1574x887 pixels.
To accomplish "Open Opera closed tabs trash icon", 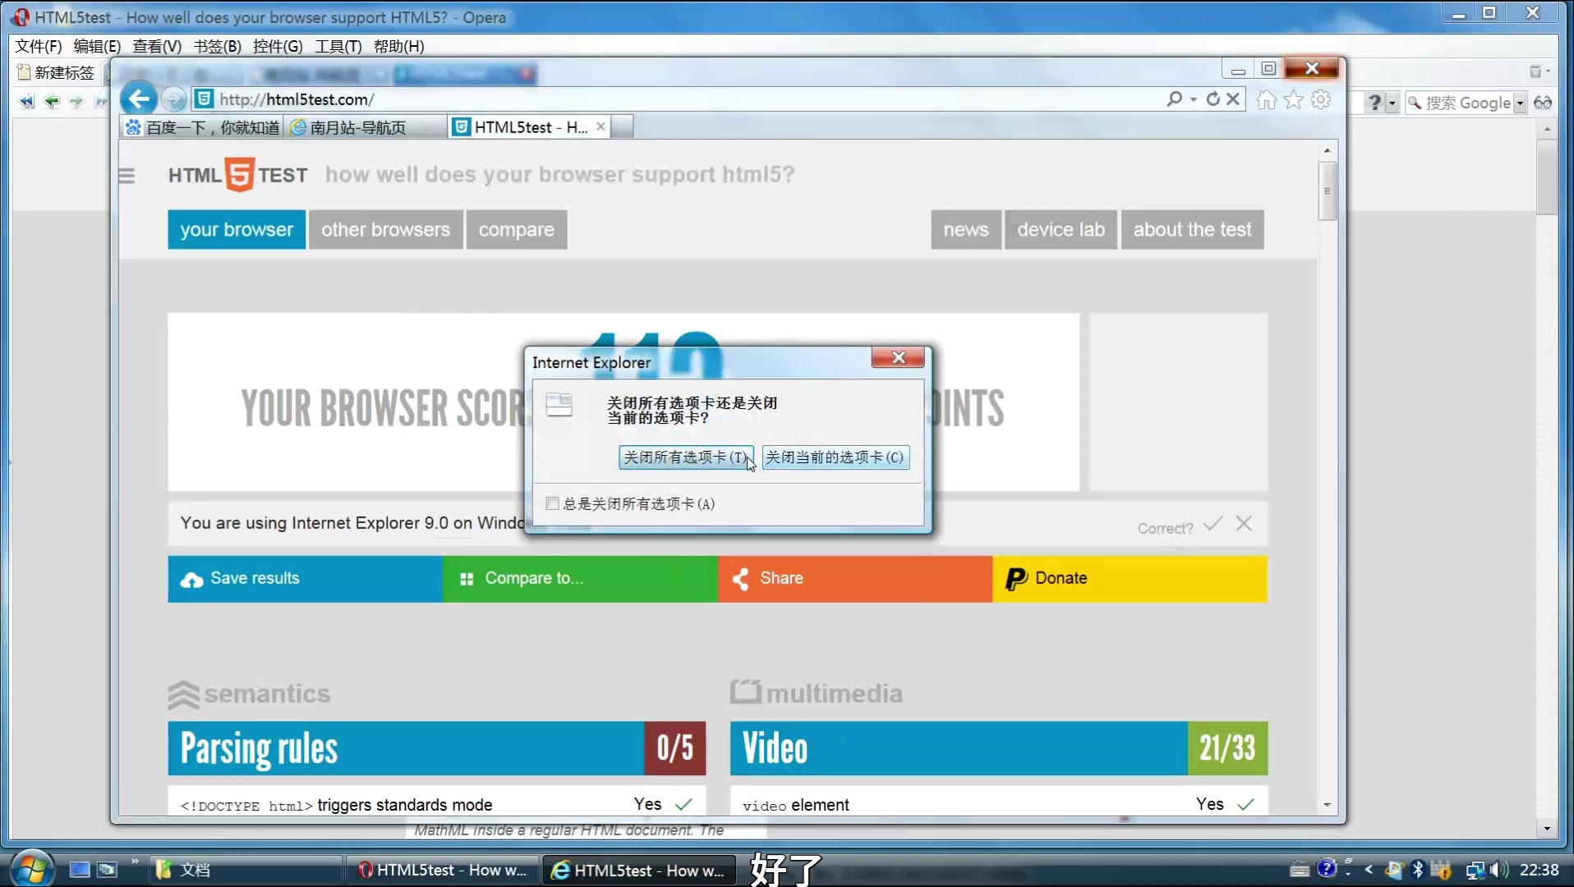I will pos(1535,72).
